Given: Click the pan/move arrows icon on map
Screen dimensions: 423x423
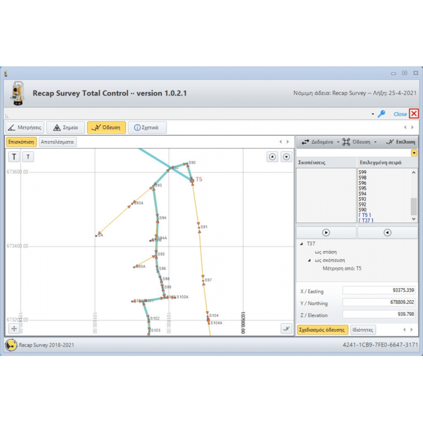Looking at the screenshot, I should tap(14, 328).
